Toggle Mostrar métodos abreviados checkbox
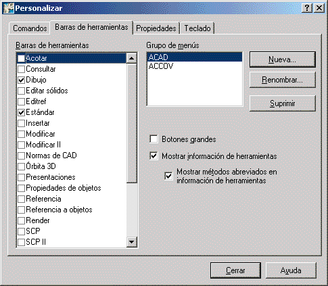This screenshot has height=286, width=328. coord(168,176)
